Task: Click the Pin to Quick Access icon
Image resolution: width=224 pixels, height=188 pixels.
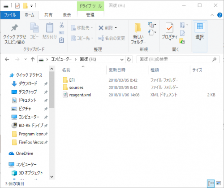Action: click(14, 28)
